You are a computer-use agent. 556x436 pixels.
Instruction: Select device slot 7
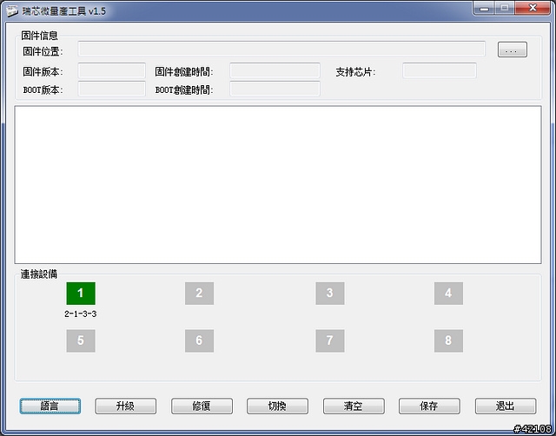pyautogui.click(x=330, y=341)
